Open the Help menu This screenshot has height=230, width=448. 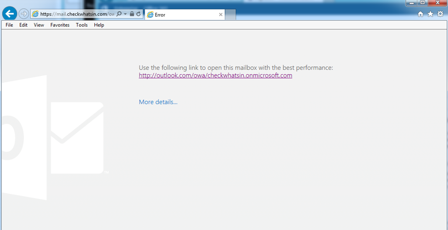(99, 25)
